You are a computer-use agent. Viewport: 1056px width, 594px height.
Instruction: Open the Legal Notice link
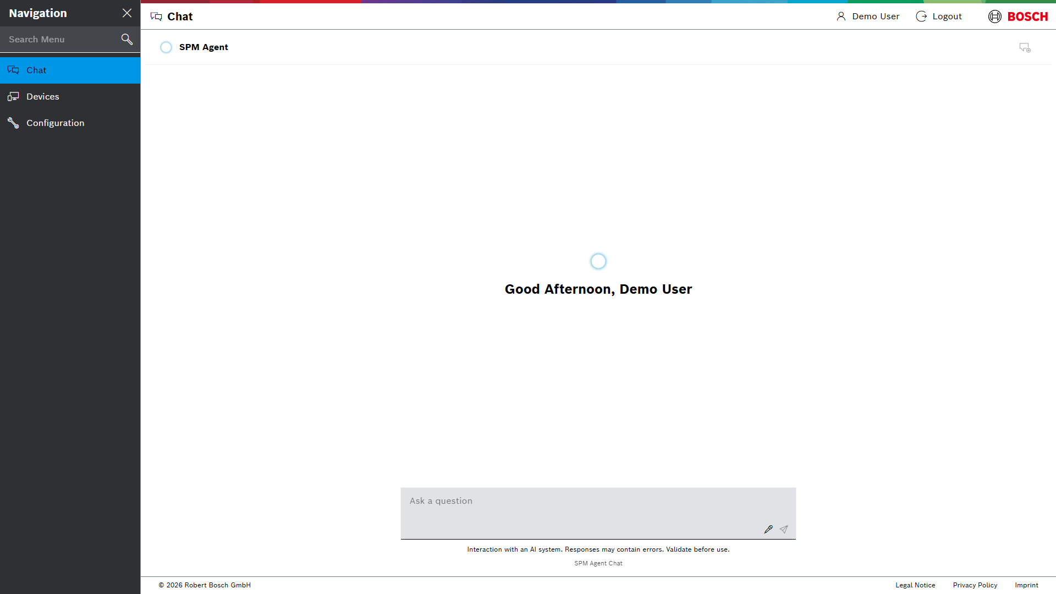click(x=915, y=585)
